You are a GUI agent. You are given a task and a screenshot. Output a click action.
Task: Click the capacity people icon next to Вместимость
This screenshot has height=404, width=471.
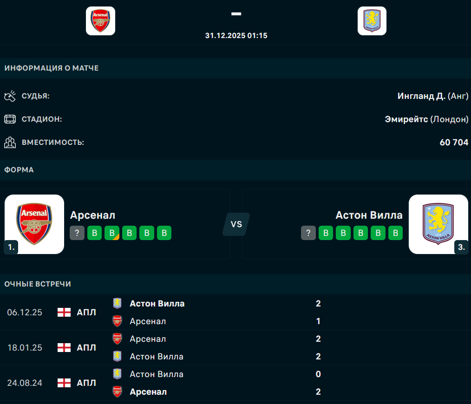(10, 143)
